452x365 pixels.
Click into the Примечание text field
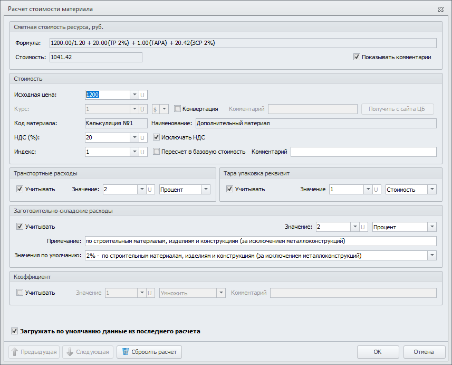point(261,241)
